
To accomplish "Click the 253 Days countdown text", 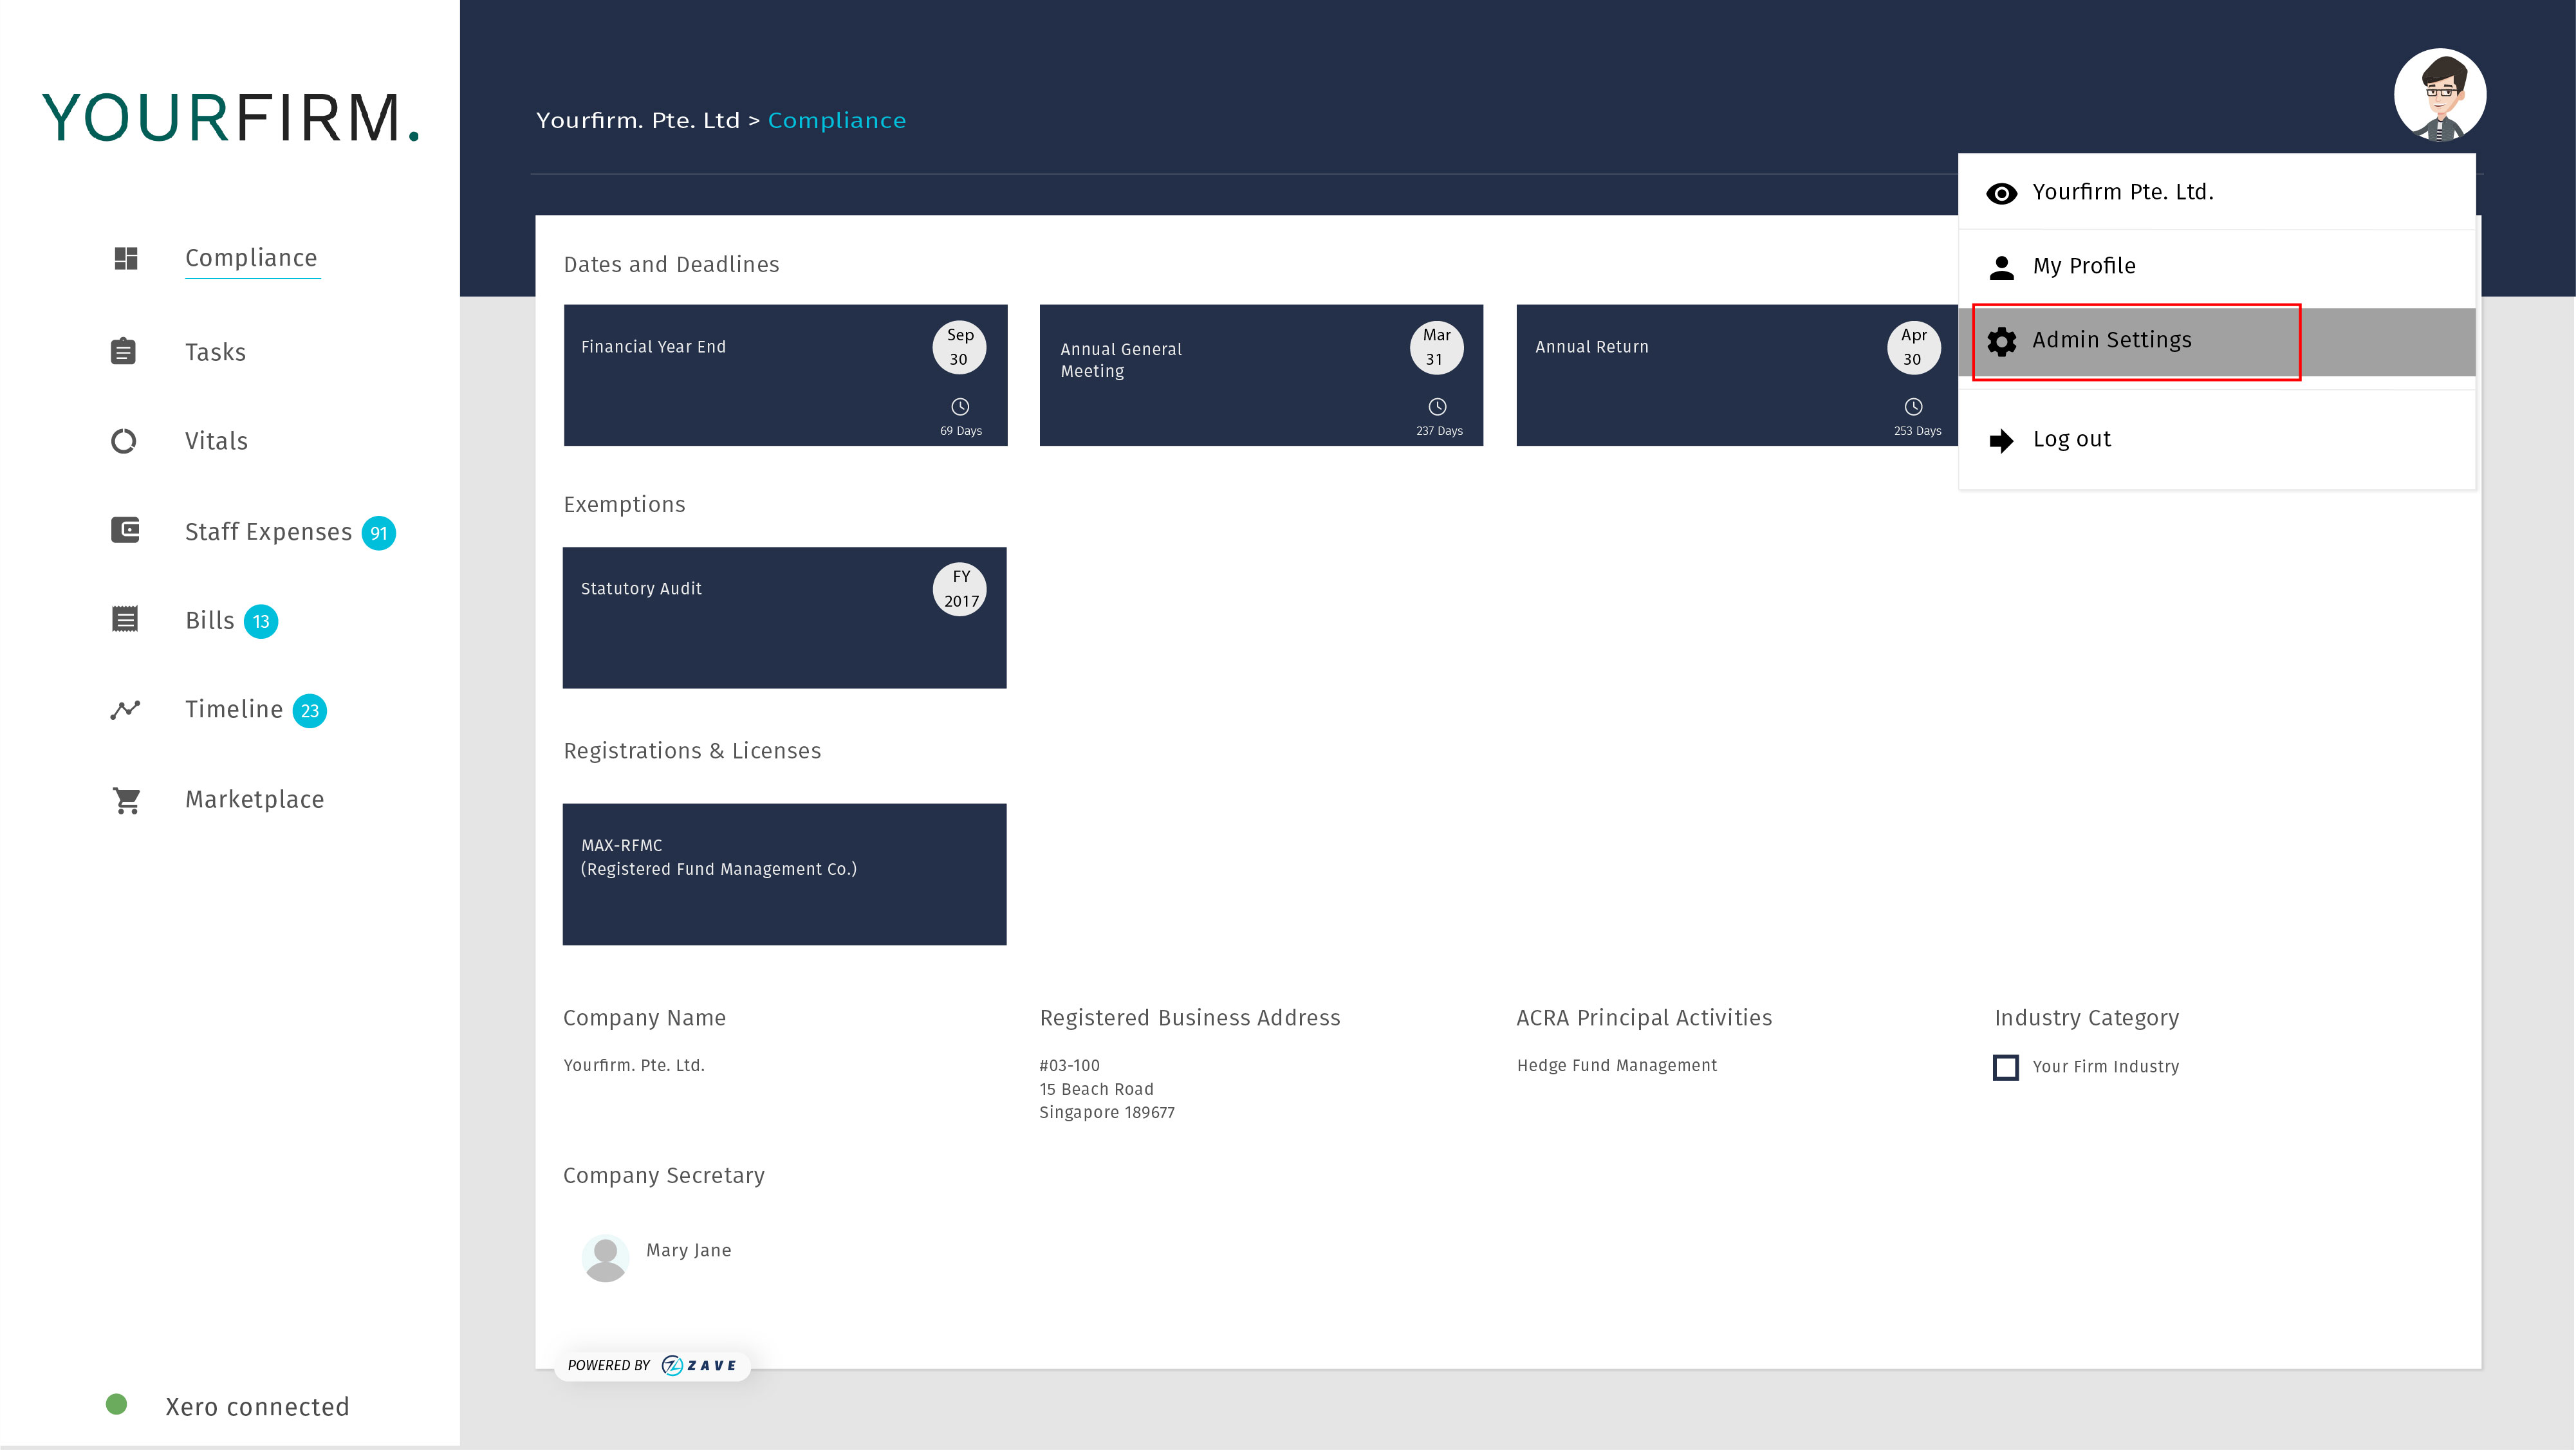I will (x=1917, y=431).
